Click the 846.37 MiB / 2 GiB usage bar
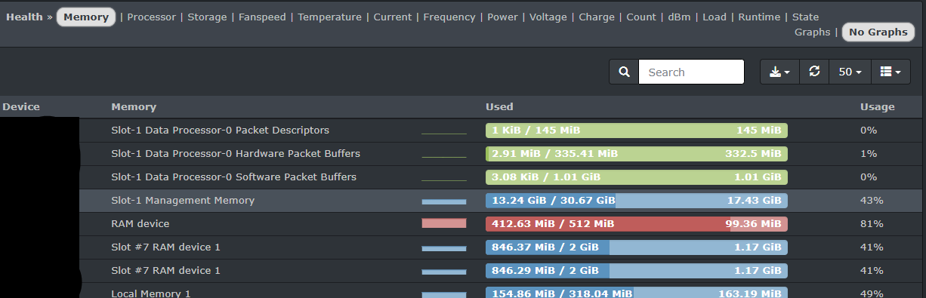The image size is (926, 298). (x=637, y=247)
